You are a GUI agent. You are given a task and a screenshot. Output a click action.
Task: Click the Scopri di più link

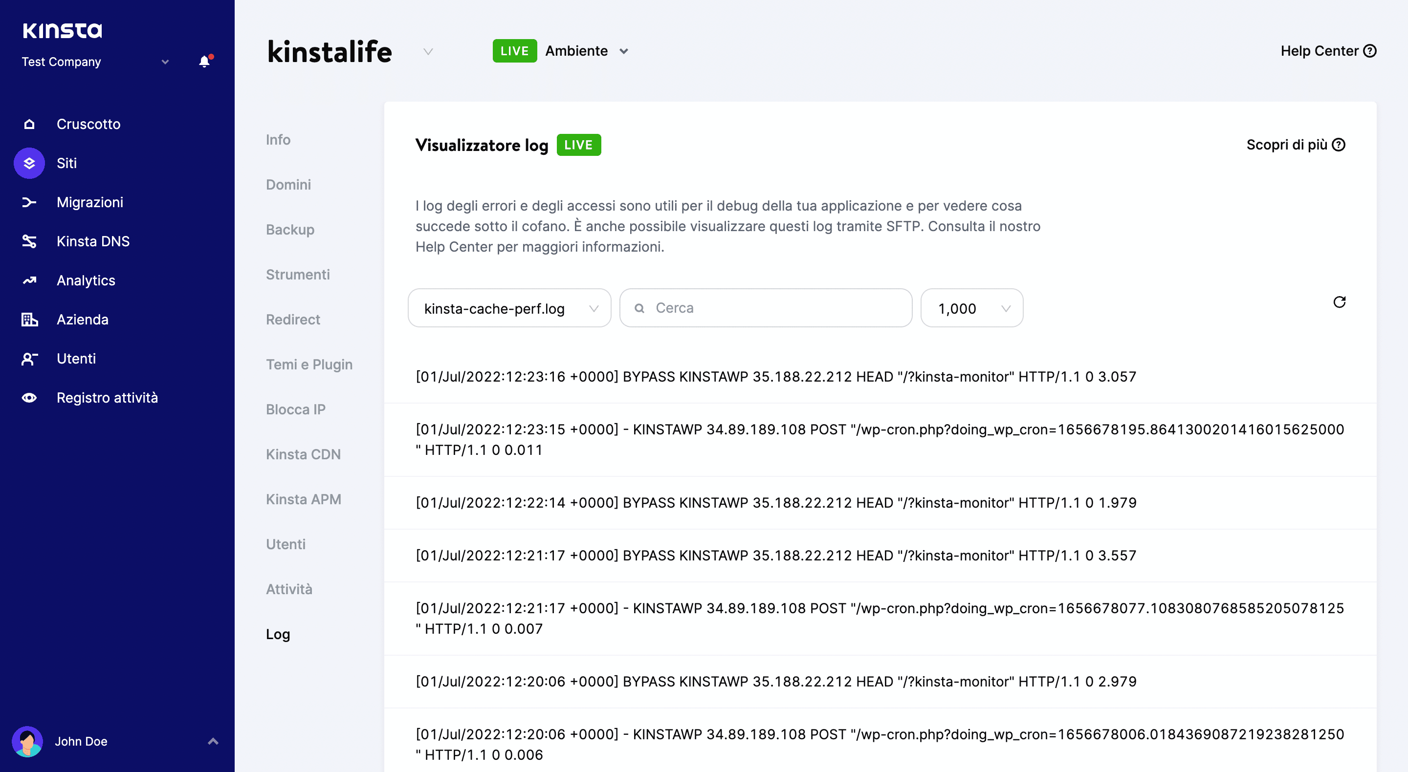coord(1287,144)
